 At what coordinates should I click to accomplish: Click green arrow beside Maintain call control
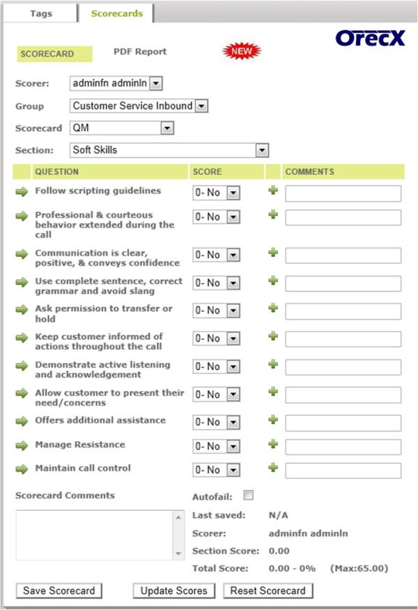tap(22, 470)
